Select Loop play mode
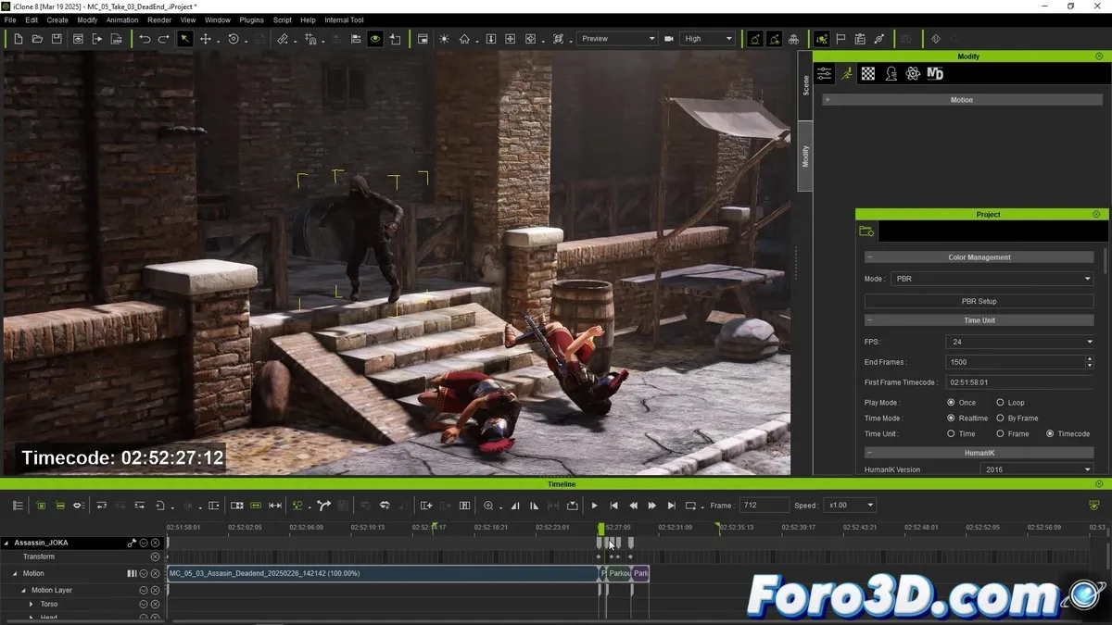1112x625 pixels. tap(1000, 403)
